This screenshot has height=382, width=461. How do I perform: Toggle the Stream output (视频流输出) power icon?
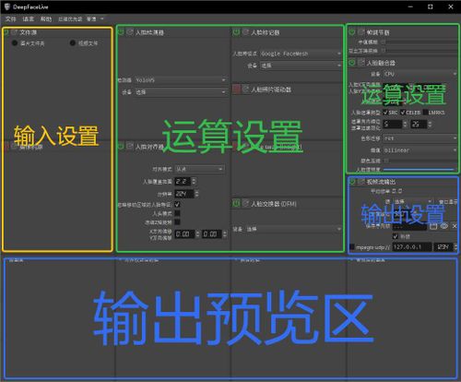tap(352, 182)
